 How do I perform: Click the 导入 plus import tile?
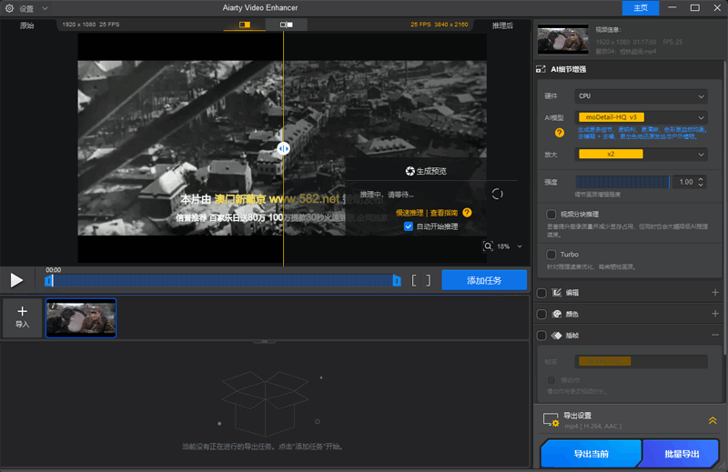[23, 317]
